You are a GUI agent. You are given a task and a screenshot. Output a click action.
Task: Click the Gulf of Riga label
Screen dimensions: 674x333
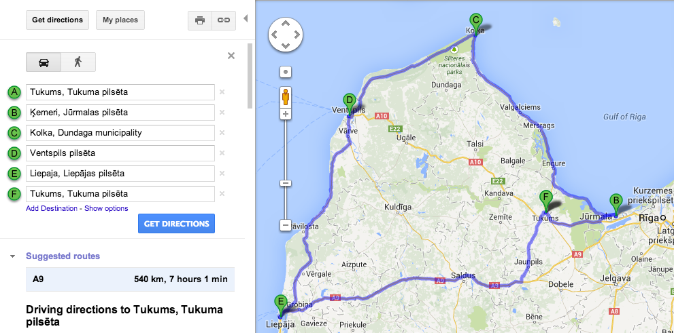(x=624, y=117)
